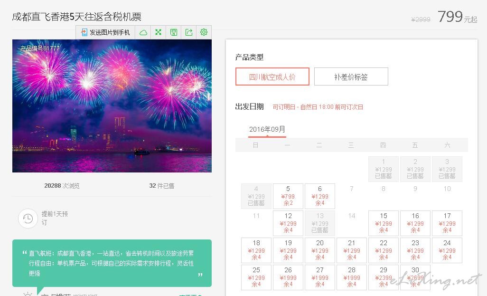Image resolution: width=487 pixels, height=296 pixels.
Task: Click unavailable date 7 in the calendar
Action: 352,189
